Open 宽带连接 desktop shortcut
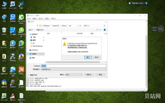Screen dimensions: 165x103 coord(13,57)
